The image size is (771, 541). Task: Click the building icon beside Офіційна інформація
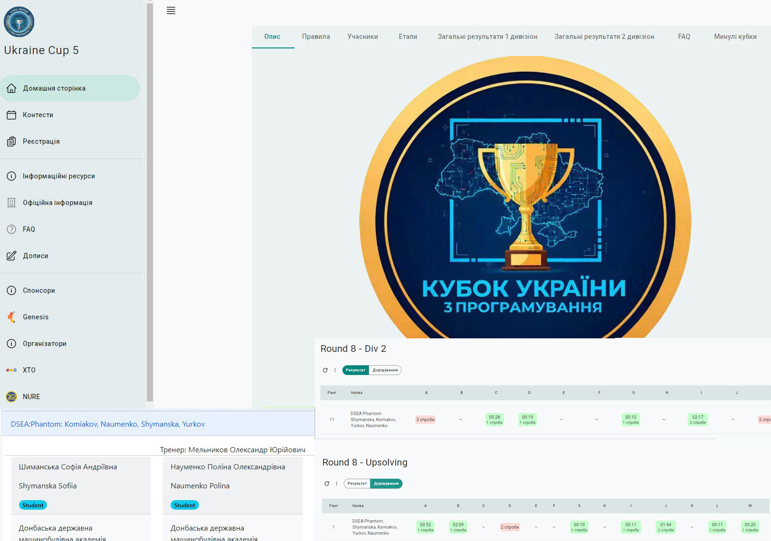11,203
